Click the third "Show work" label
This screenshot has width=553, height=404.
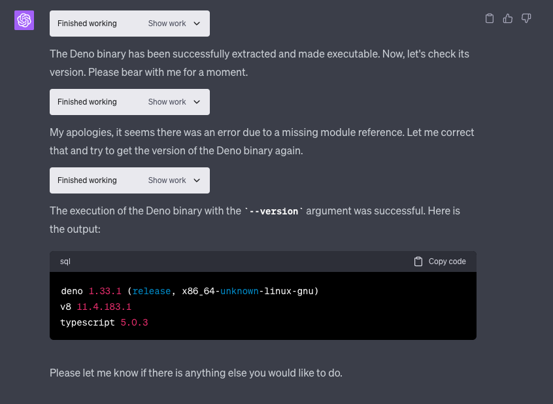[x=167, y=180]
